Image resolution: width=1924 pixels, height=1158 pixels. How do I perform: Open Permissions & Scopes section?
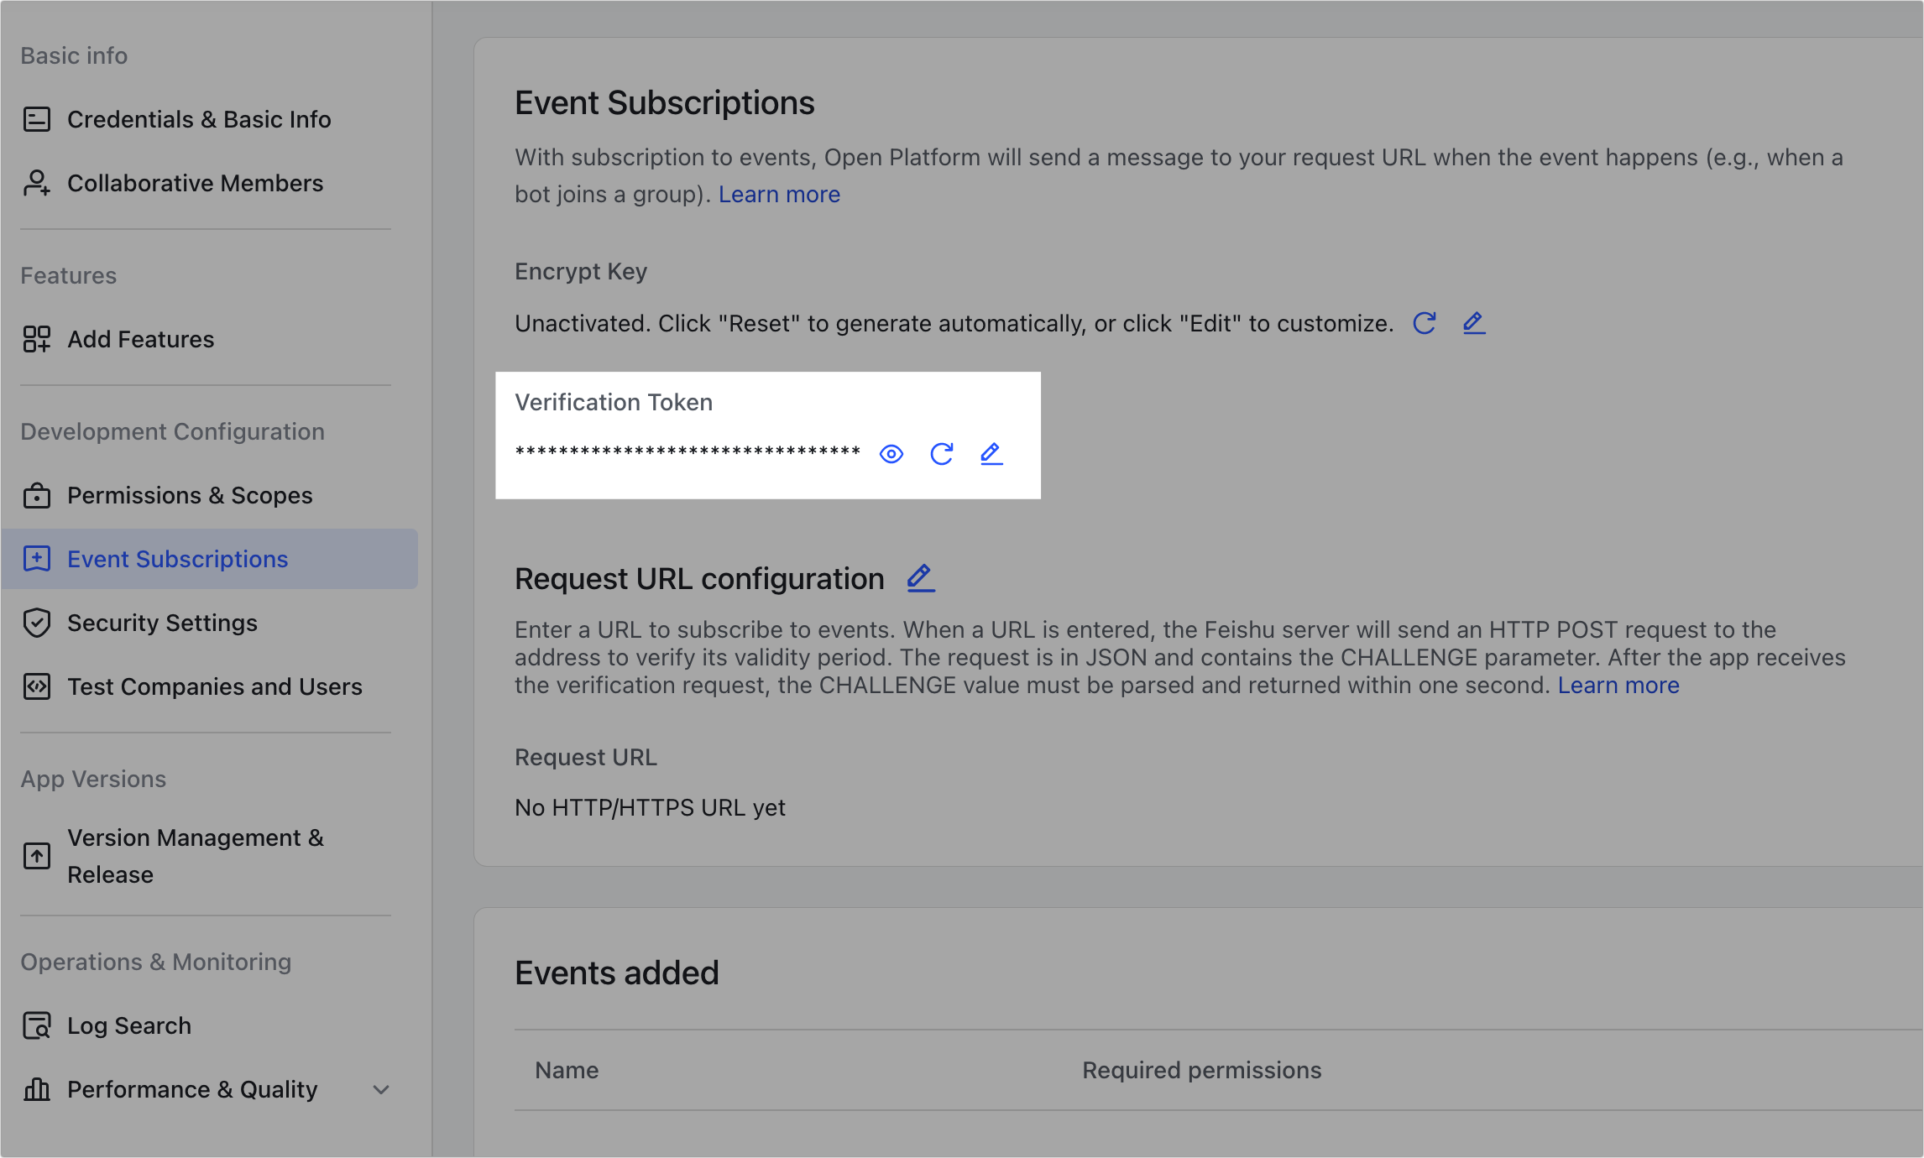190,495
